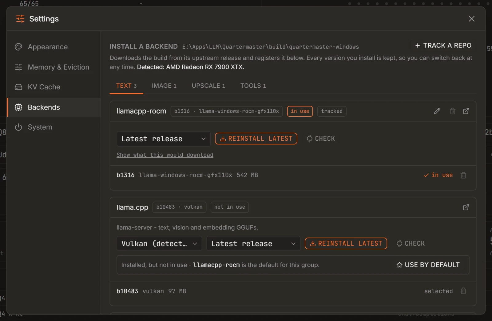This screenshot has width=492, height=321.
Task: Open Memory & Eviction settings
Action: point(54,67)
